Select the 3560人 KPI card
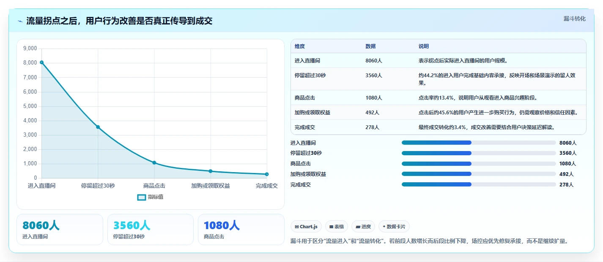Image resolution: width=603 pixels, height=262 pixels. 151,230
